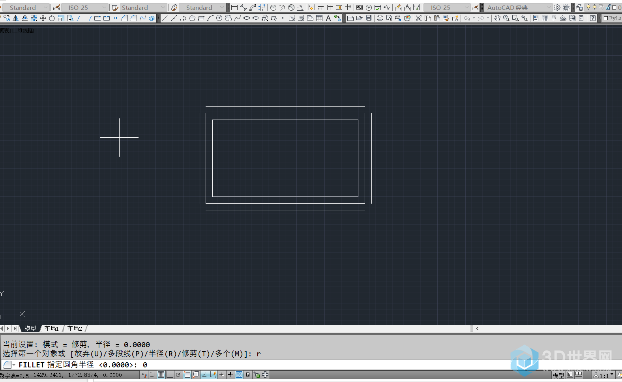Click the Trim tool
The height and width of the screenshot is (382, 622).
coord(79,18)
